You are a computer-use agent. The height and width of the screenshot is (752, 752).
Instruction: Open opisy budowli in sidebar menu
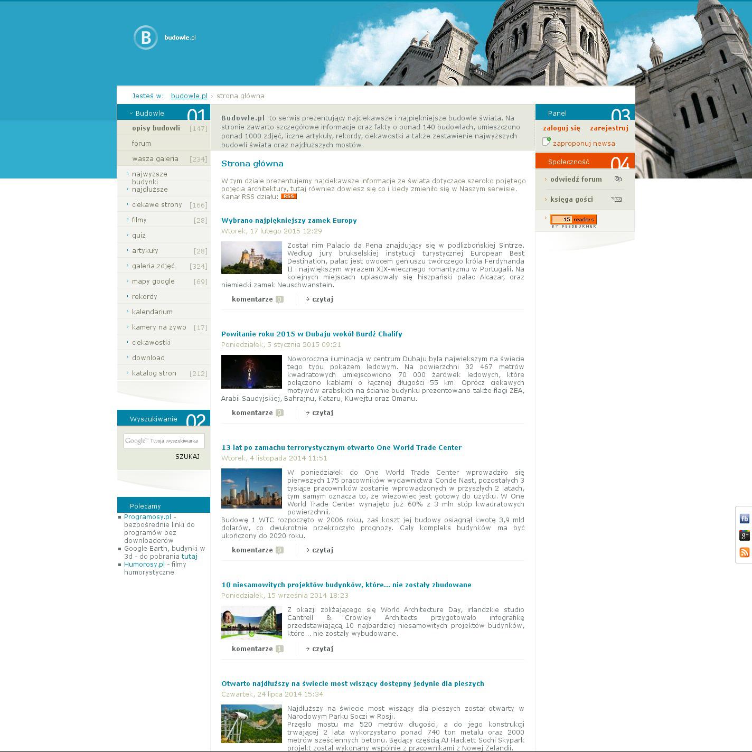(x=156, y=128)
